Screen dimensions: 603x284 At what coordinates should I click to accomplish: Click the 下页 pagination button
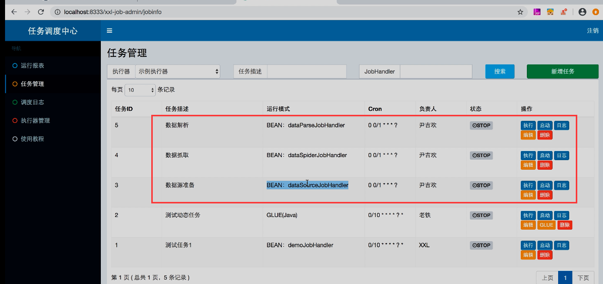coord(583,277)
